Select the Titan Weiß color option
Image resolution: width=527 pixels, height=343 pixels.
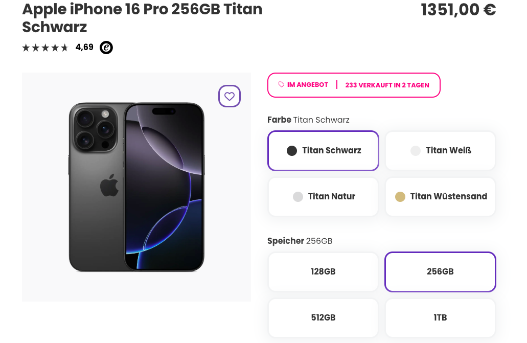tap(440, 150)
